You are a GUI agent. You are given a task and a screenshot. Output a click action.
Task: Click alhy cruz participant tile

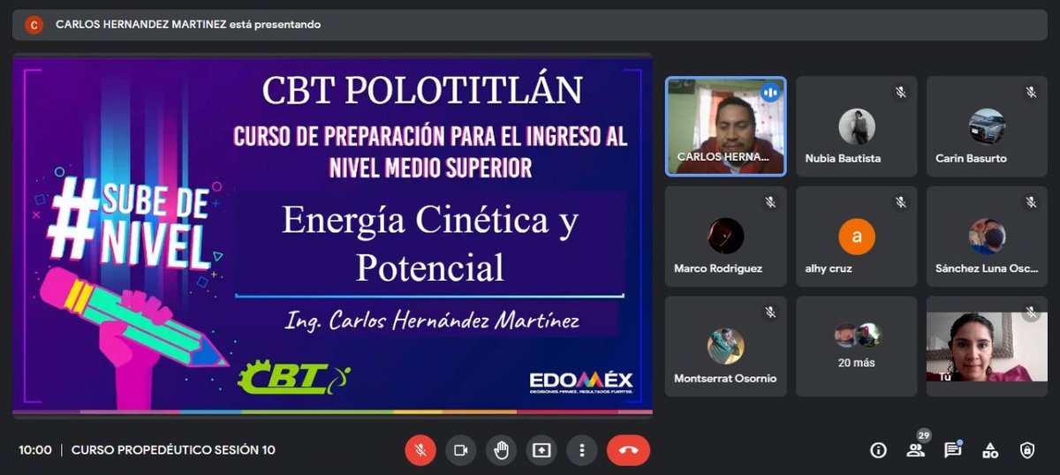(x=857, y=237)
